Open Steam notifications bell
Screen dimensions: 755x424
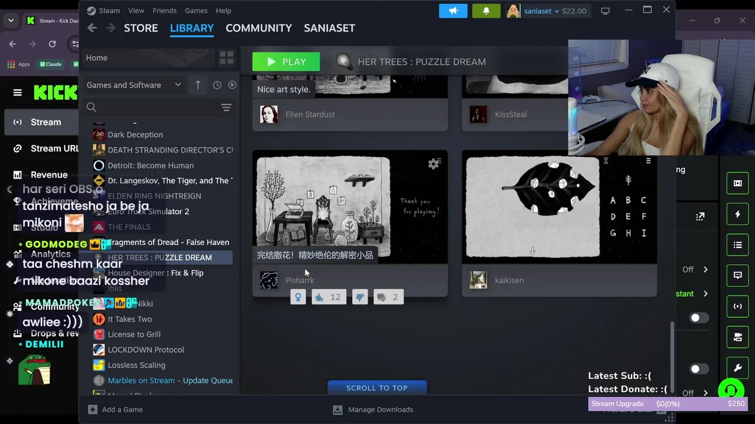point(486,11)
